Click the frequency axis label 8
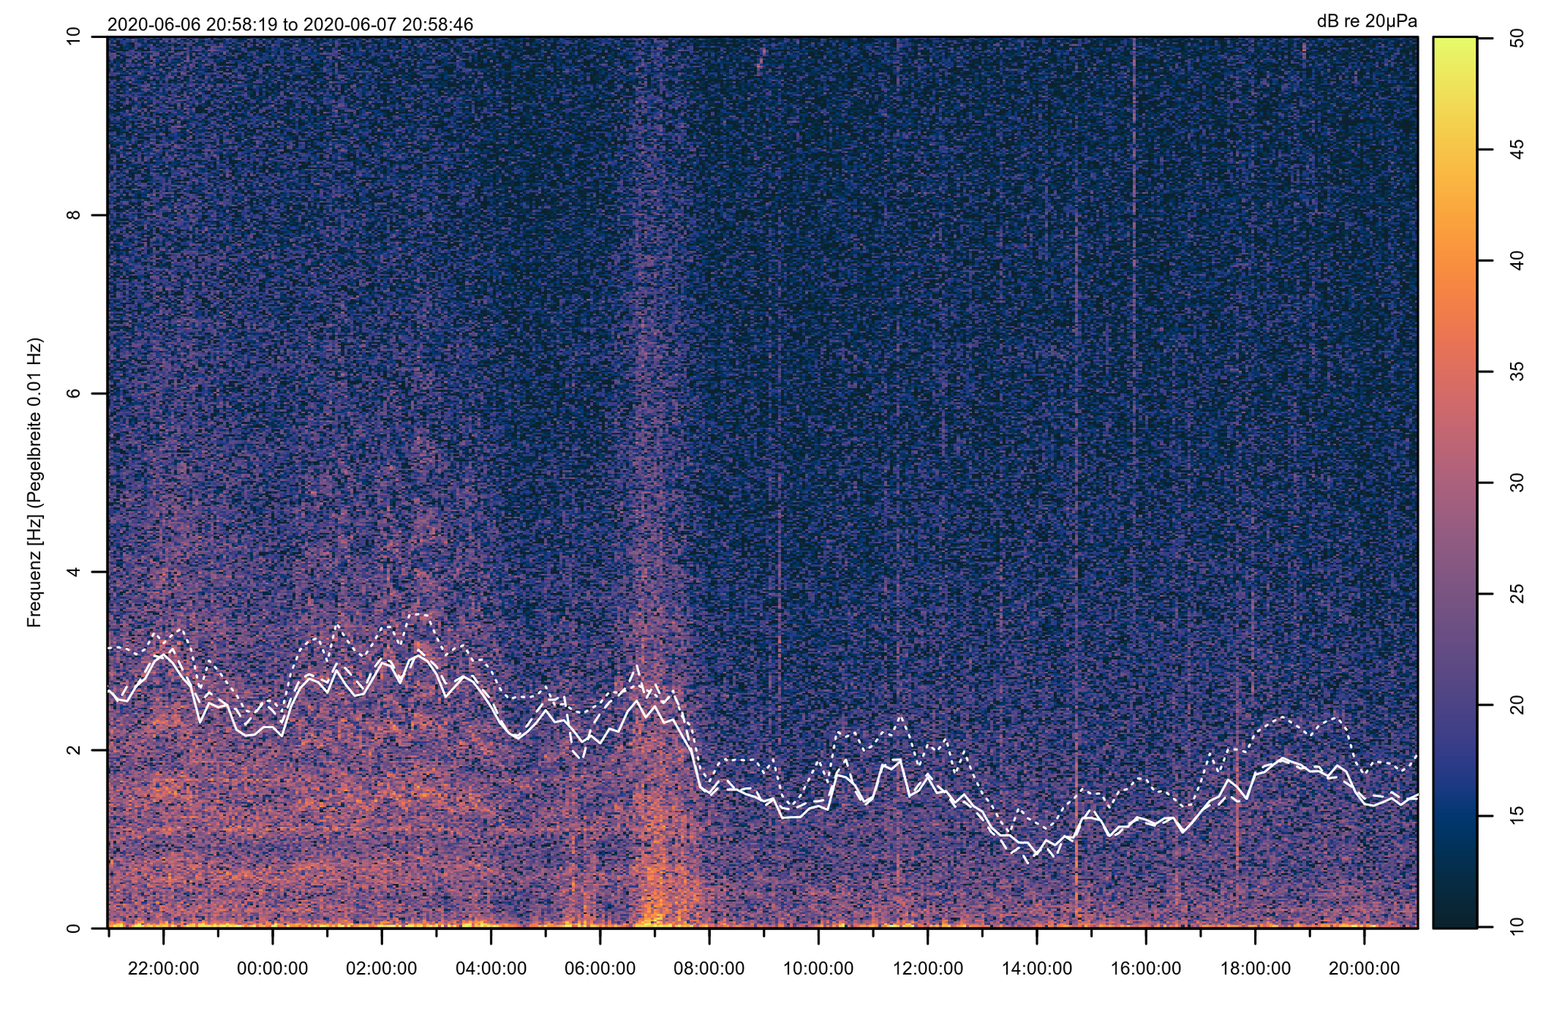Image resolution: width=1554 pixels, height=1036 pixels. [74, 215]
